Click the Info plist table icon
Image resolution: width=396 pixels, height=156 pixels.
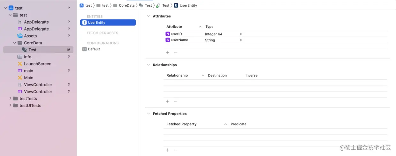(x=20, y=57)
